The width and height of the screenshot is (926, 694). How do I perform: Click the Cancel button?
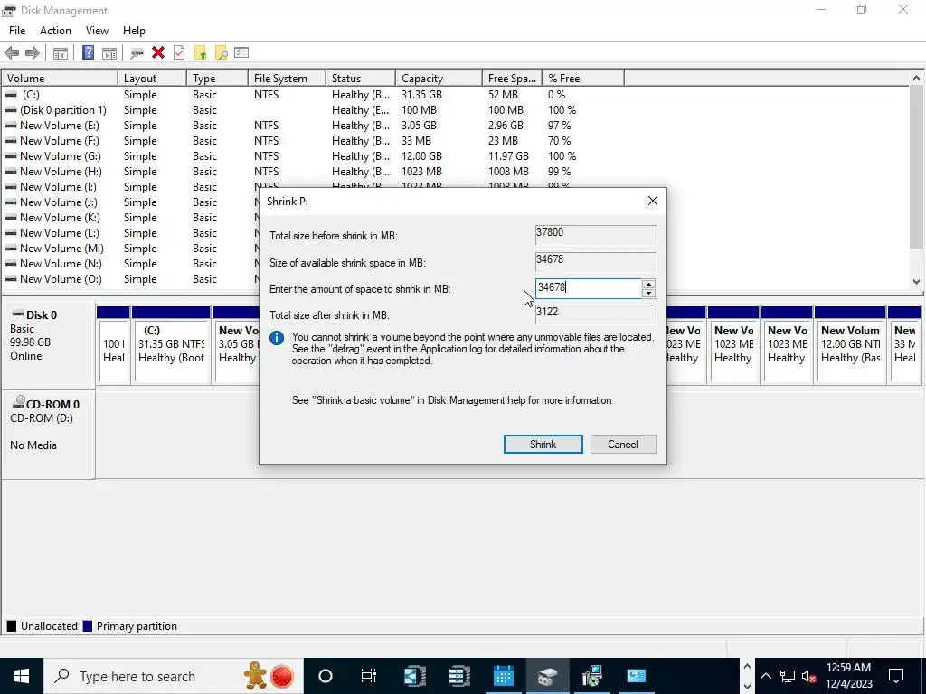623,445
